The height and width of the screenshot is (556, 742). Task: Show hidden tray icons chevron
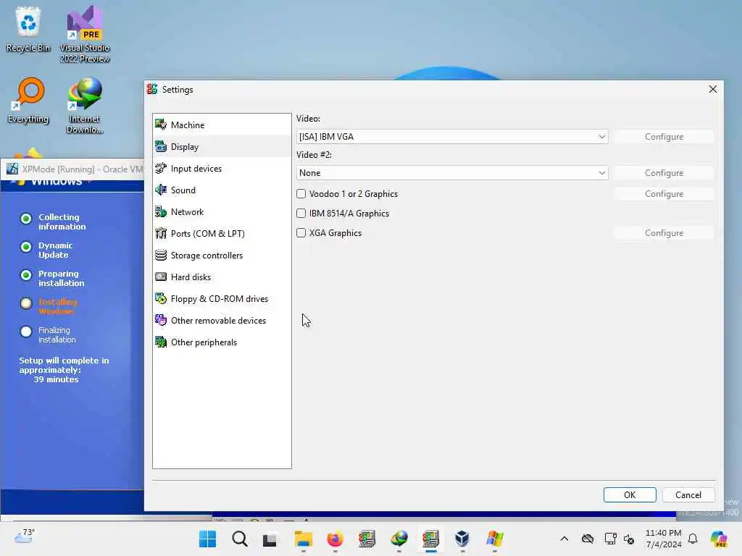[x=564, y=539]
